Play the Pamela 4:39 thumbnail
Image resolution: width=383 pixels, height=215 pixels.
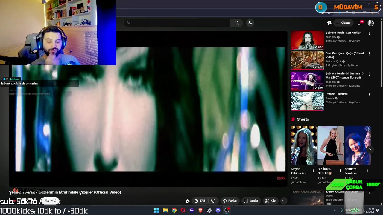(307, 101)
